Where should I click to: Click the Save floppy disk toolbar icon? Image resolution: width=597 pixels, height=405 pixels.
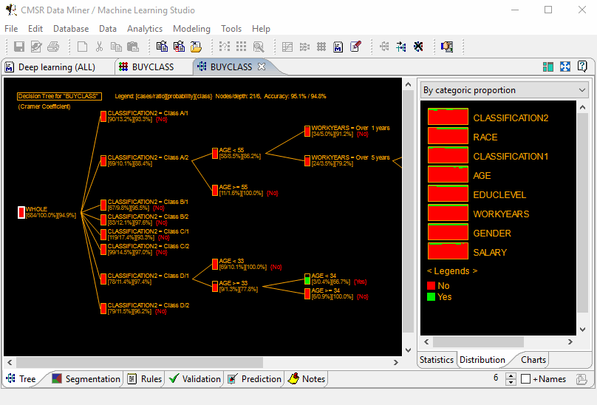pyautogui.click(x=19, y=47)
